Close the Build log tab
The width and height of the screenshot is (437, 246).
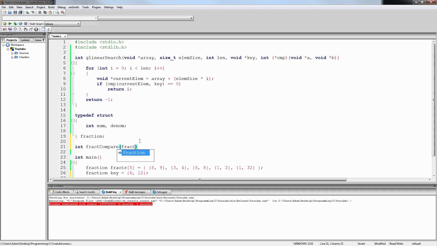tap(120, 192)
